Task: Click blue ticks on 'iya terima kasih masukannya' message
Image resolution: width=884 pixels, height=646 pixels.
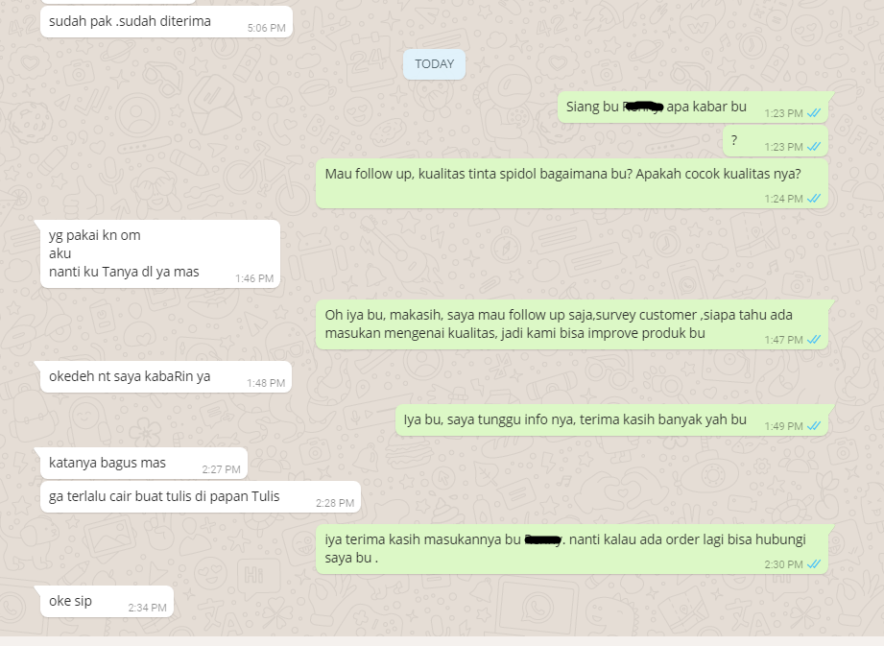Action: [814, 564]
